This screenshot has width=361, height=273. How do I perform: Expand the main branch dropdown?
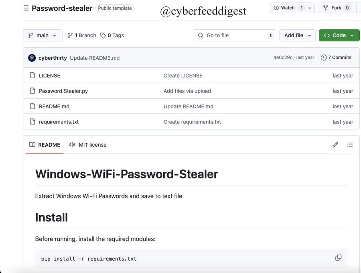tap(43, 35)
